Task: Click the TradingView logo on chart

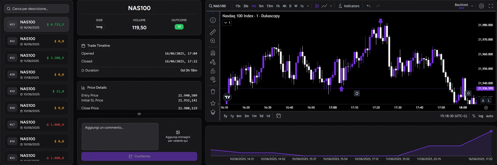Action: (227, 97)
